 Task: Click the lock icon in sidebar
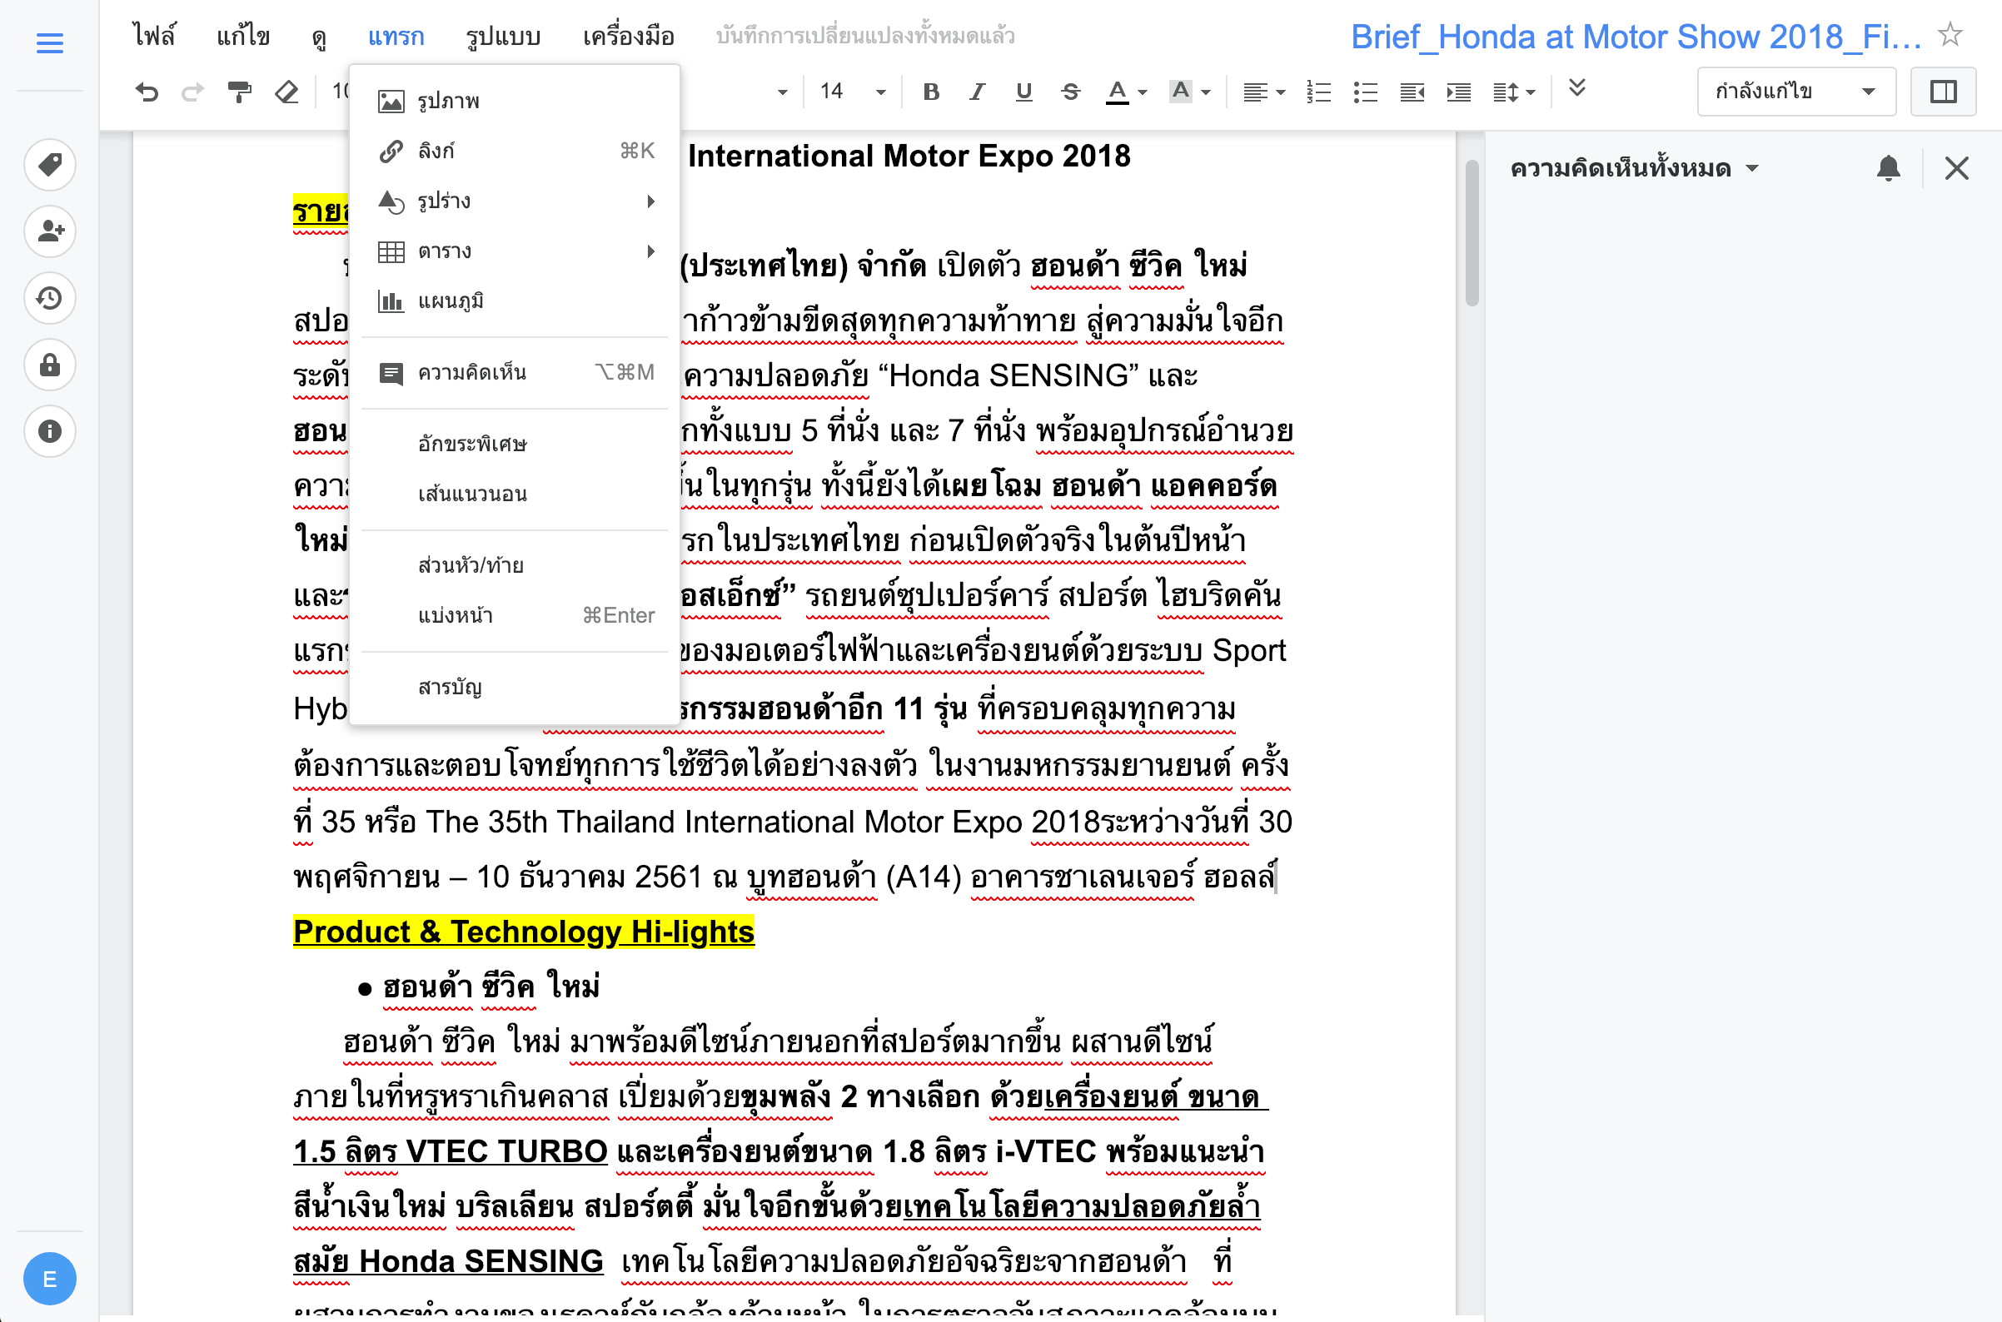click(x=50, y=365)
